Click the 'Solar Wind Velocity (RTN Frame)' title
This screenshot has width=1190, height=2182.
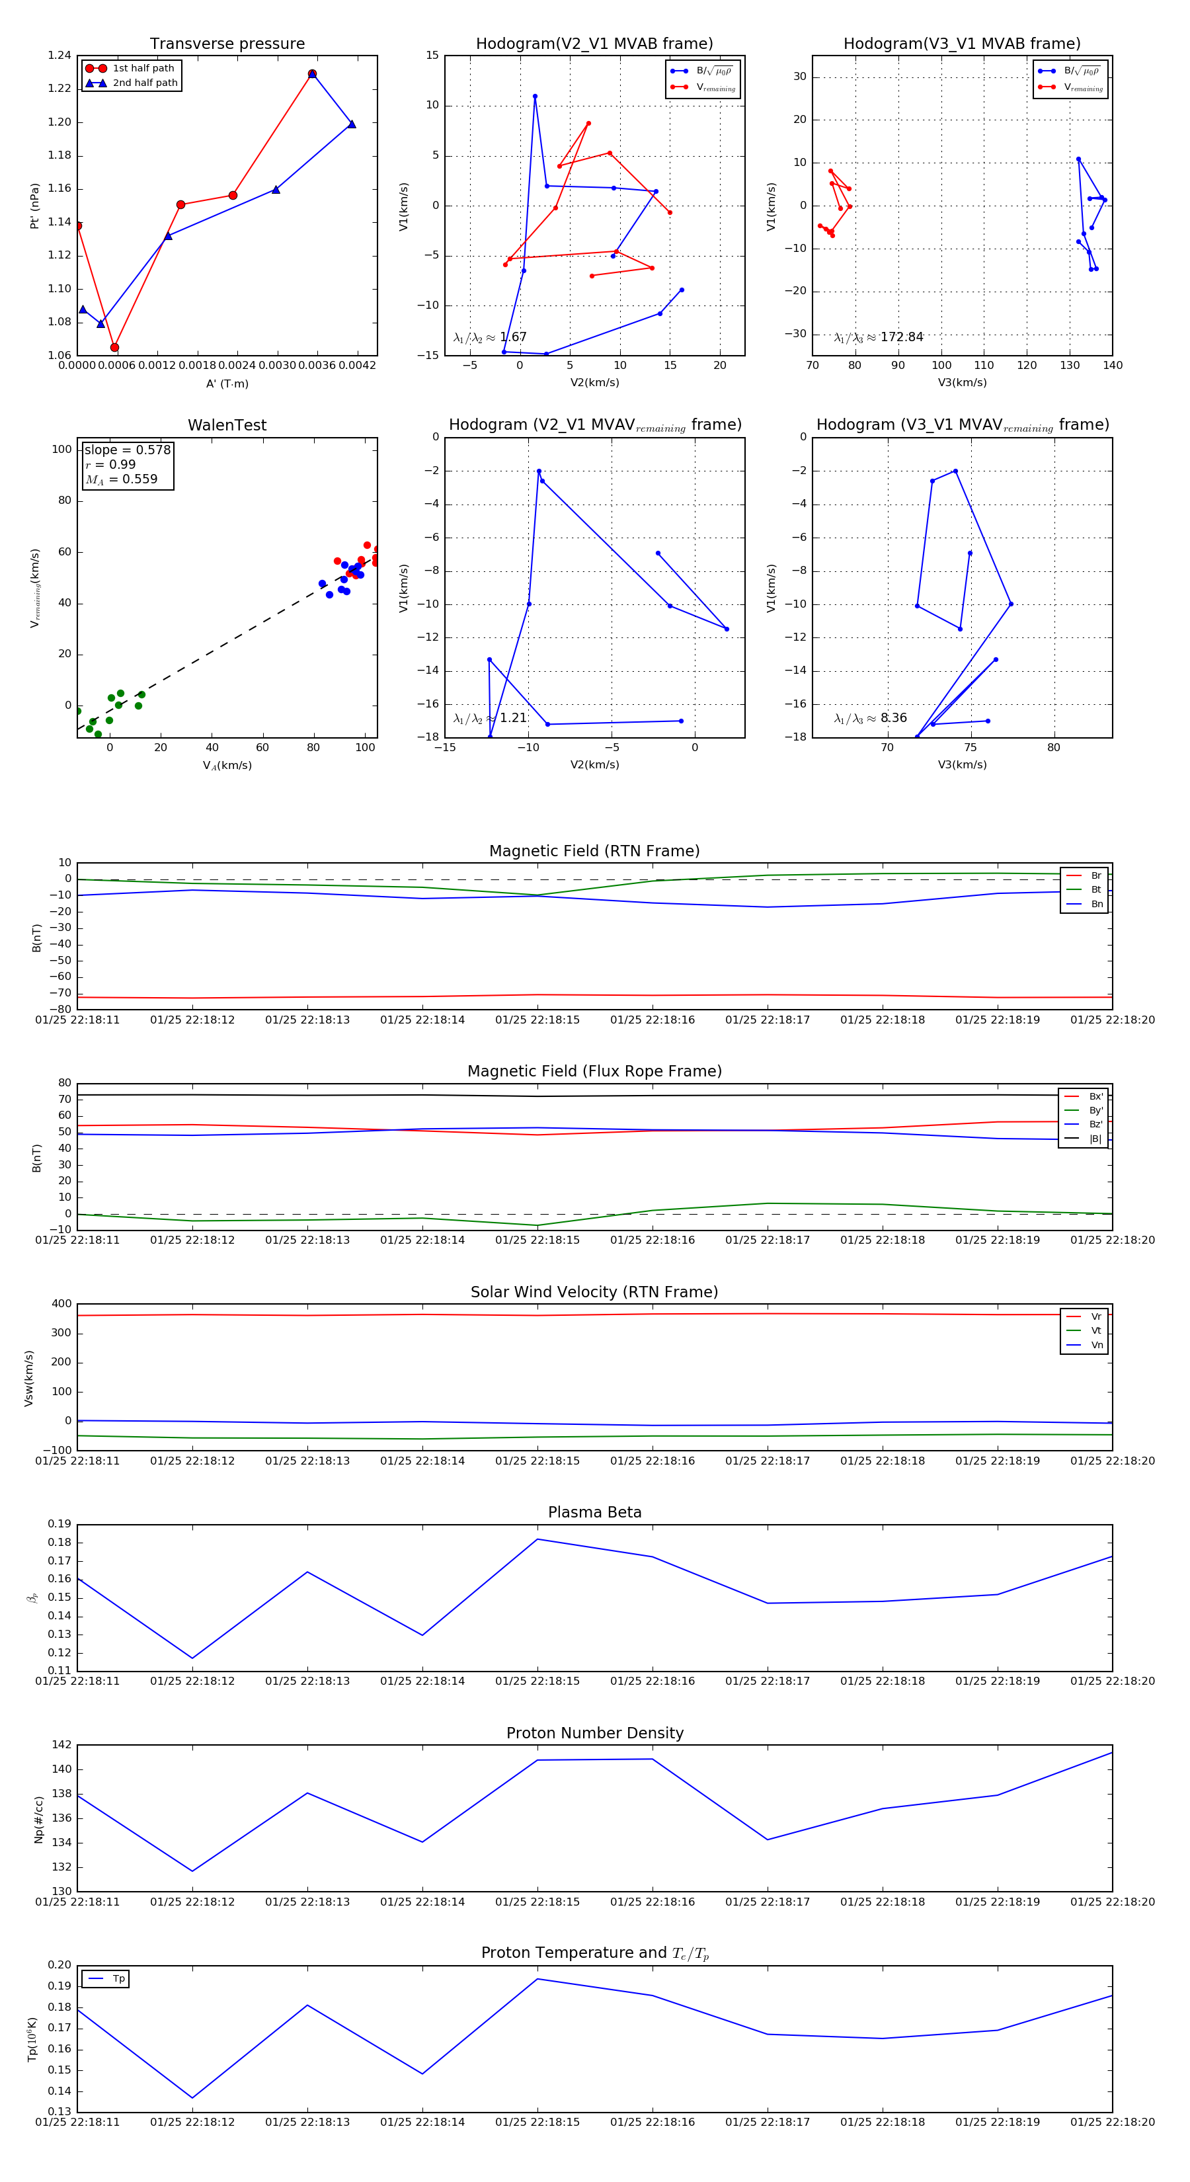coord(594,1292)
